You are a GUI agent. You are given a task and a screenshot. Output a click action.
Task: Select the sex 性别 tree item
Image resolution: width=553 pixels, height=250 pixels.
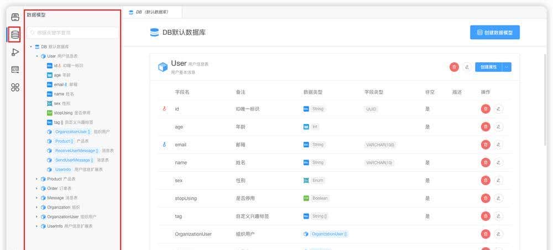59,104
